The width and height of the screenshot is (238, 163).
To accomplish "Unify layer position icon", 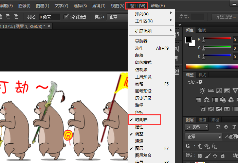I will coord(200,146).
